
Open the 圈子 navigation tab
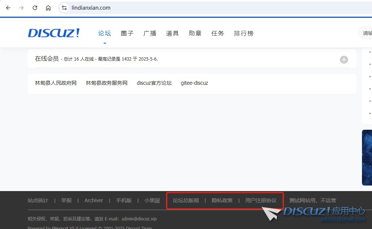[127, 33]
